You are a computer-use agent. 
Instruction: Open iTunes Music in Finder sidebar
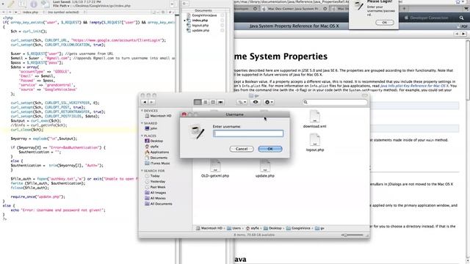tap(157, 164)
